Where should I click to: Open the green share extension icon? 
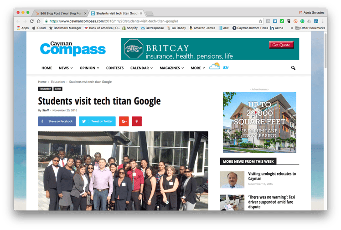(282, 21)
